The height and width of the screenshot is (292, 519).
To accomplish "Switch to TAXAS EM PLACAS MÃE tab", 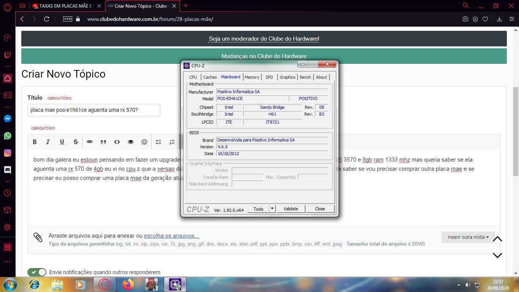I will coord(64,6).
